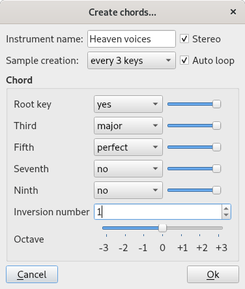The width and height of the screenshot is (245, 289).
Task: Set Octave slider to +2 mark
Action: (x=200, y=228)
